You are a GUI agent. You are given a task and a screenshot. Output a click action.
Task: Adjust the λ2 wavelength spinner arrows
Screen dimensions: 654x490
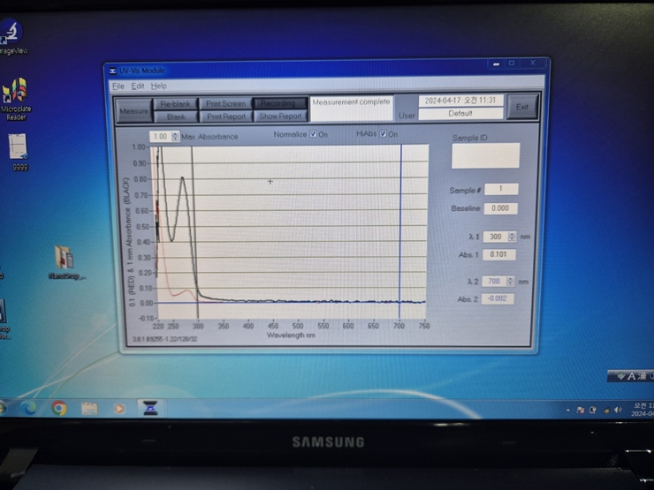coord(511,281)
